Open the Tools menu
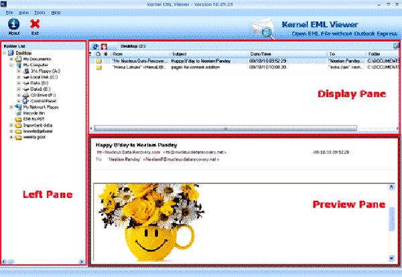 tap(40, 12)
